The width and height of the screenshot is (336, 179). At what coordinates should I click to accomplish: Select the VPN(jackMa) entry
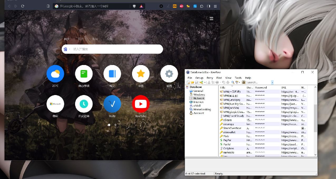point(263,108)
